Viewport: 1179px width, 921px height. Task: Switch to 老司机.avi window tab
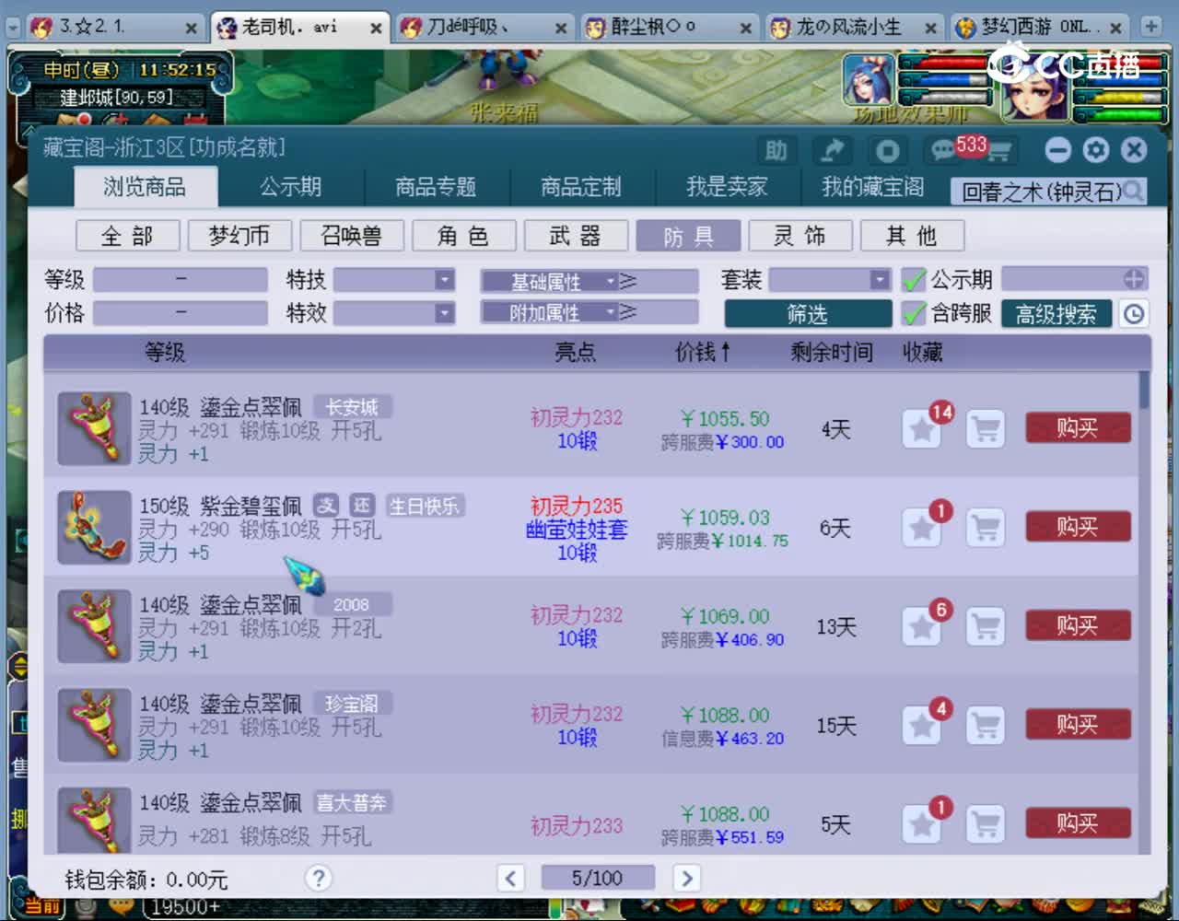click(x=299, y=28)
